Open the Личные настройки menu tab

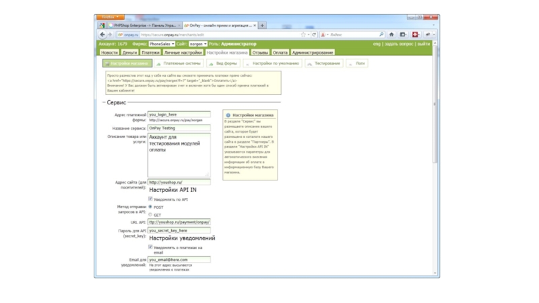coord(183,53)
